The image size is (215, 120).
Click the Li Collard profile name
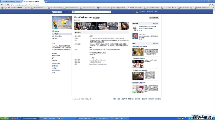click(x=142, y=12)
